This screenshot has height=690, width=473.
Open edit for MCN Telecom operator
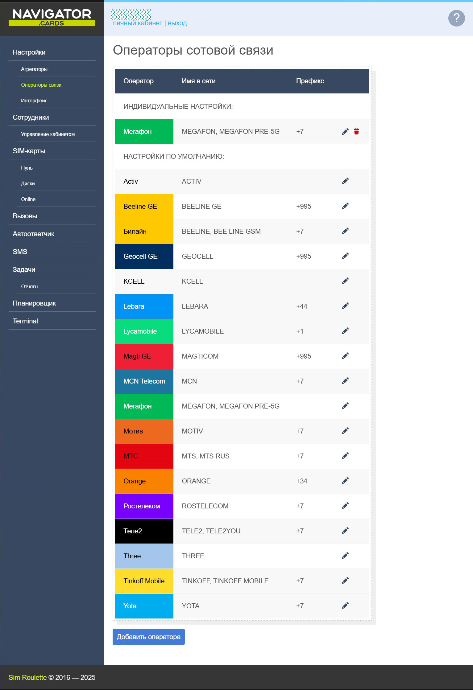pyautogui.click(x=345, y=381)
